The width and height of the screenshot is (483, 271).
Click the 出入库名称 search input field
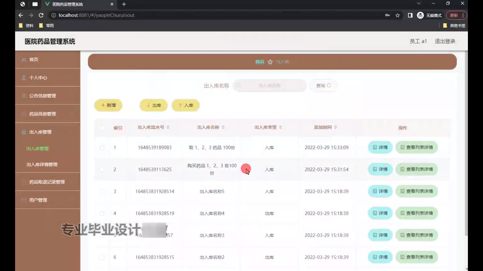point(270,86)
